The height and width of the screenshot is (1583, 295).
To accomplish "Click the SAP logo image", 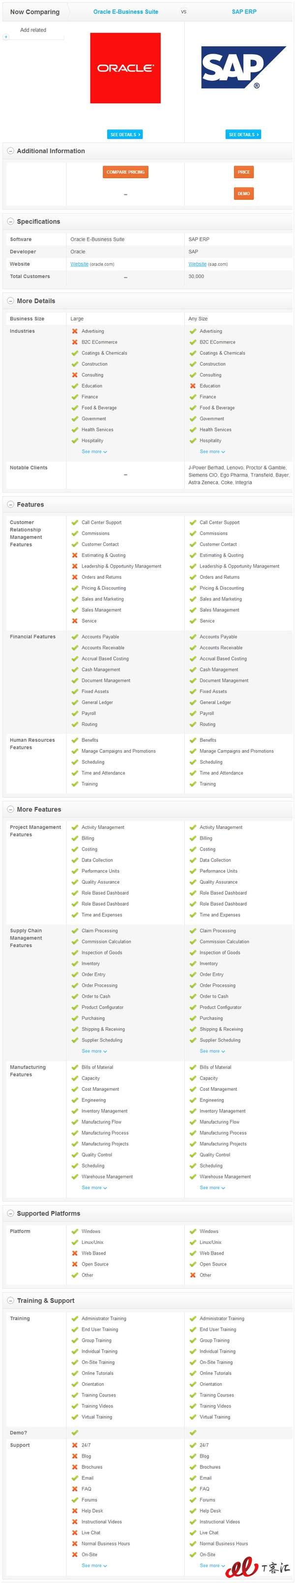I will pyautogui.click(x=243, y=68).
